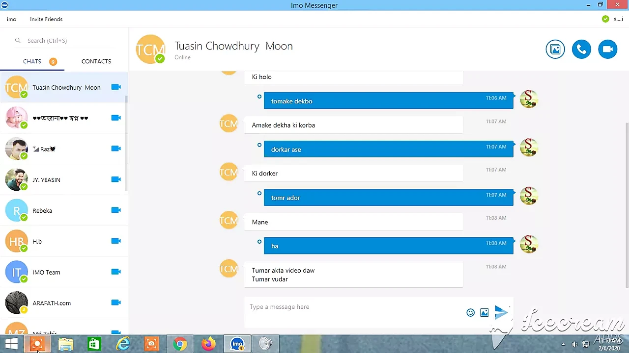Image resolution: width=629 pixels, height=353 pixels.
Task: Open Tuasin Chowdhury Moon's header avatar
Action: 150,50
